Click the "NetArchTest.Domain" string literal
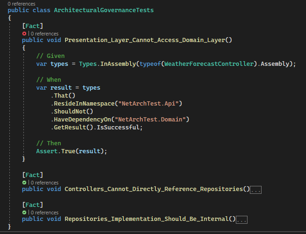 150,120
